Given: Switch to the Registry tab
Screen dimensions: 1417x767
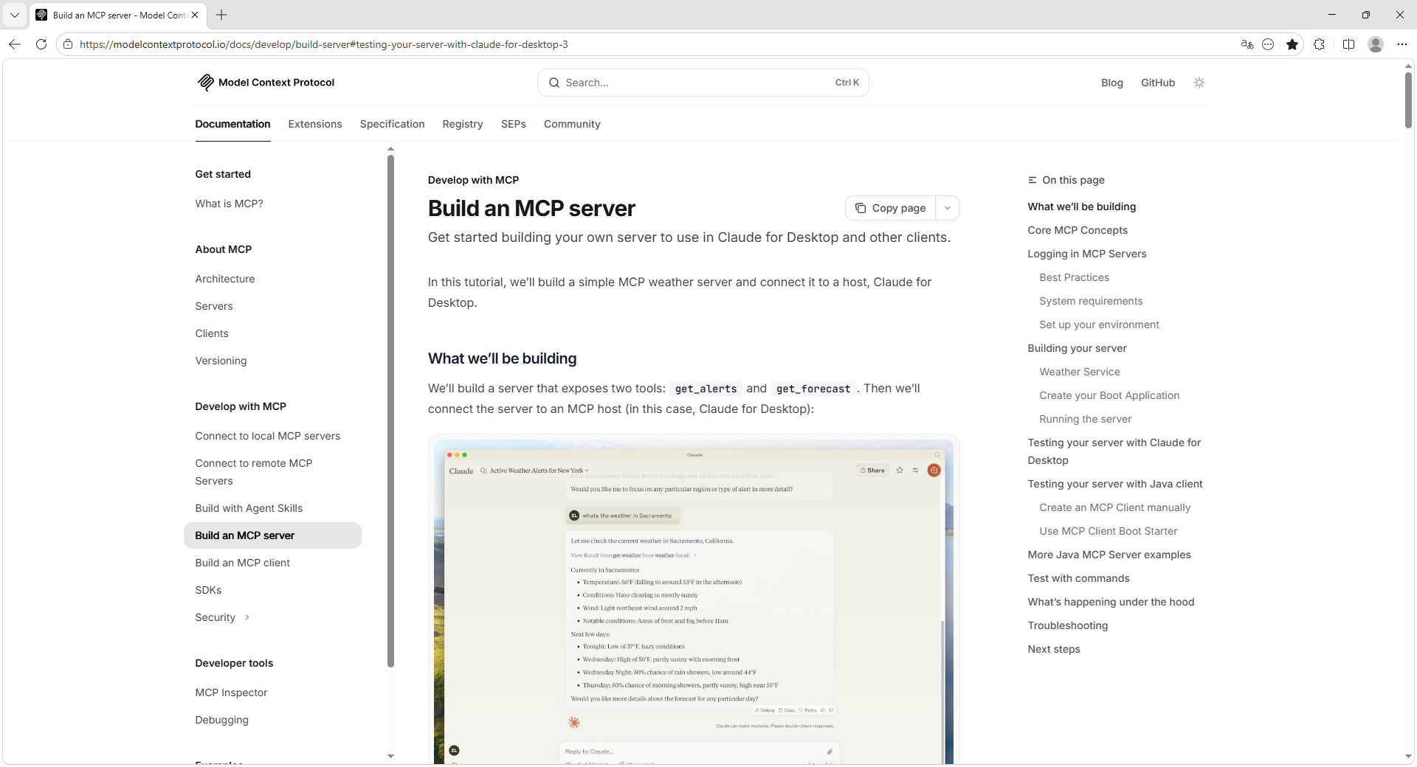Looking at the screenshot, I should (x=463, y=124).
